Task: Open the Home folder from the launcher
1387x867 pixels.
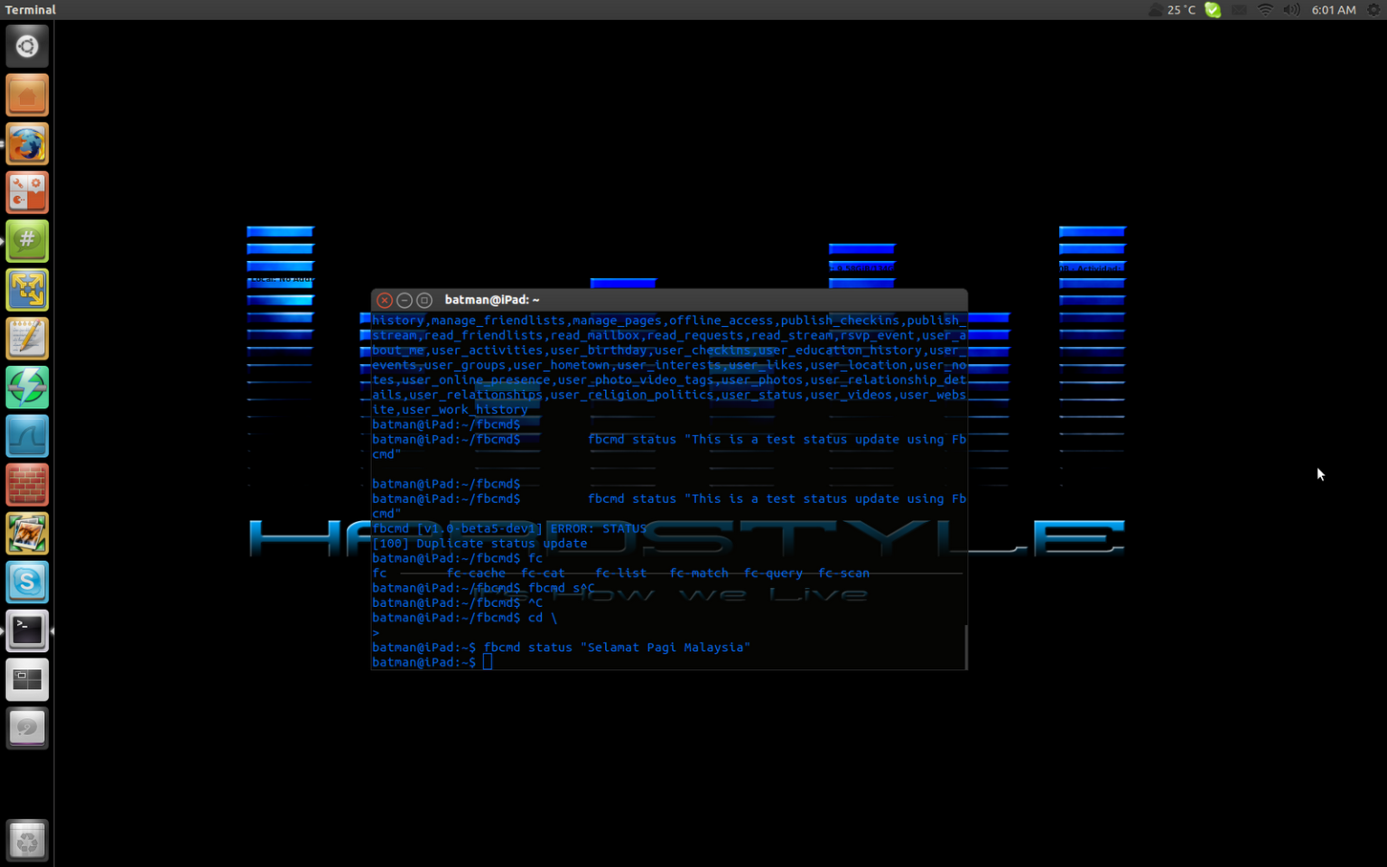Action: pyautogui.click(x=27, y=95)
